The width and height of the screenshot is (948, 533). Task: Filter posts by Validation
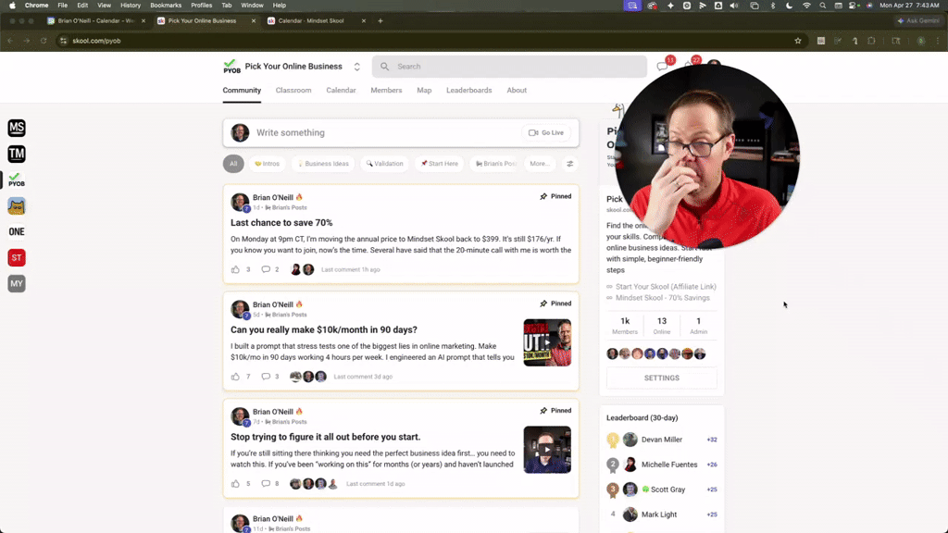(x=384, y=164)
